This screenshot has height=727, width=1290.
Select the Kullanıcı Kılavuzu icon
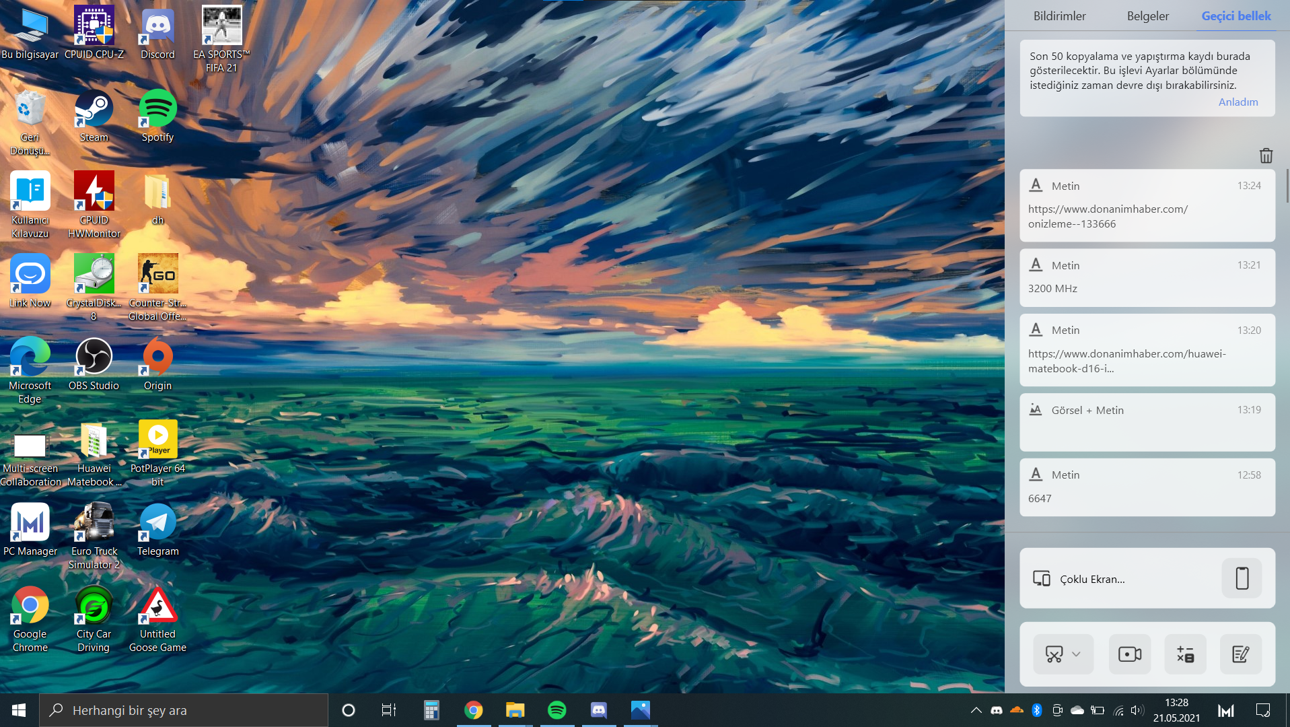(30, 205)
